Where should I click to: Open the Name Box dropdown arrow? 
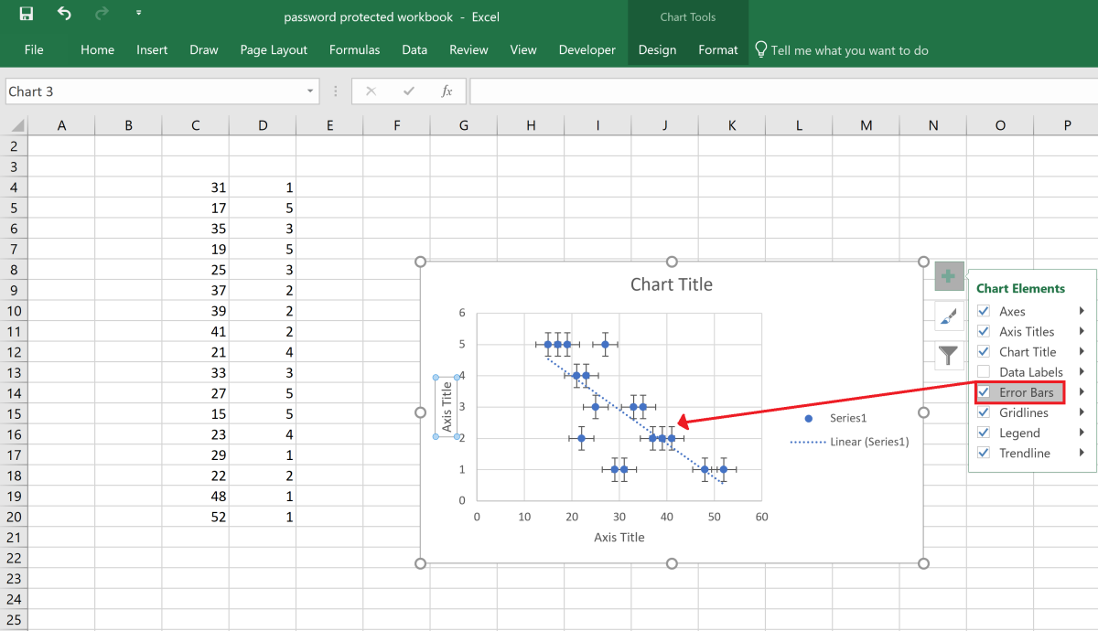click(309, 91)
